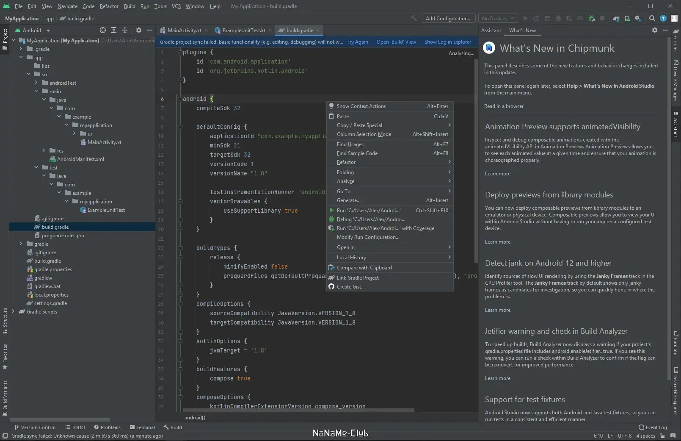Open the Device Manager toolbar icon

627,19
